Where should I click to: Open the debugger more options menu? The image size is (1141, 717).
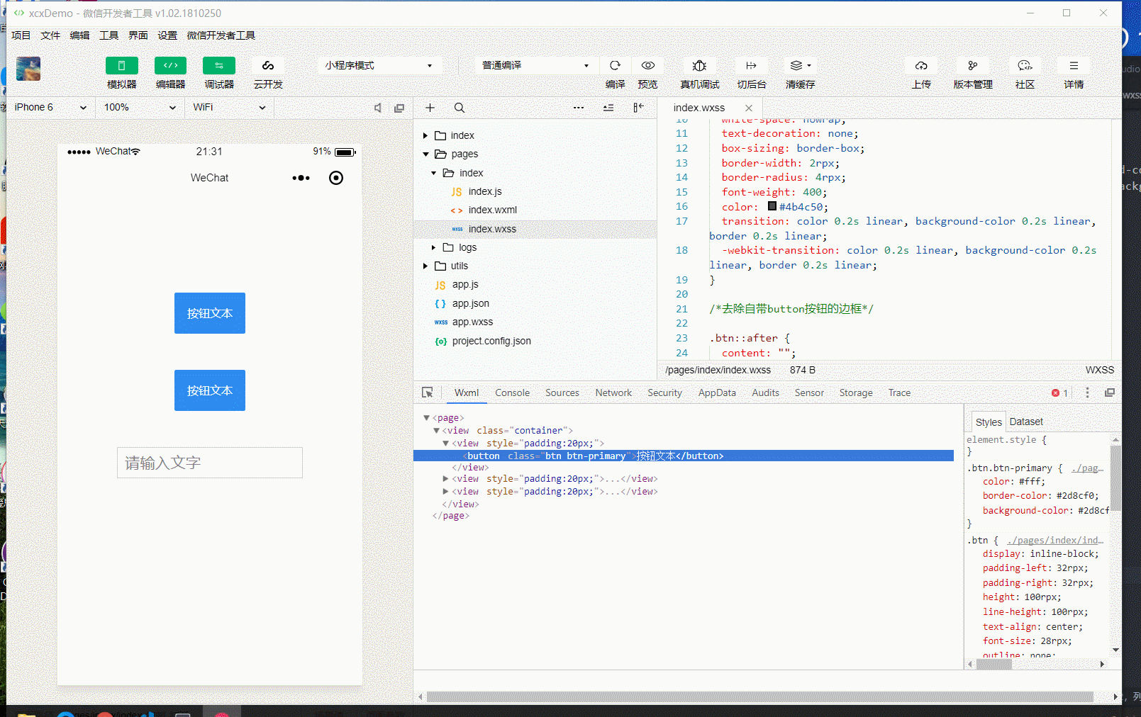[x=1087, y=393]
